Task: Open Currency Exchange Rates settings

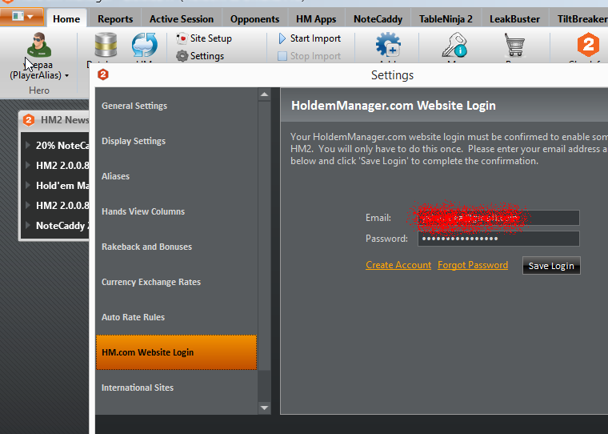Action: pos(176,282)
